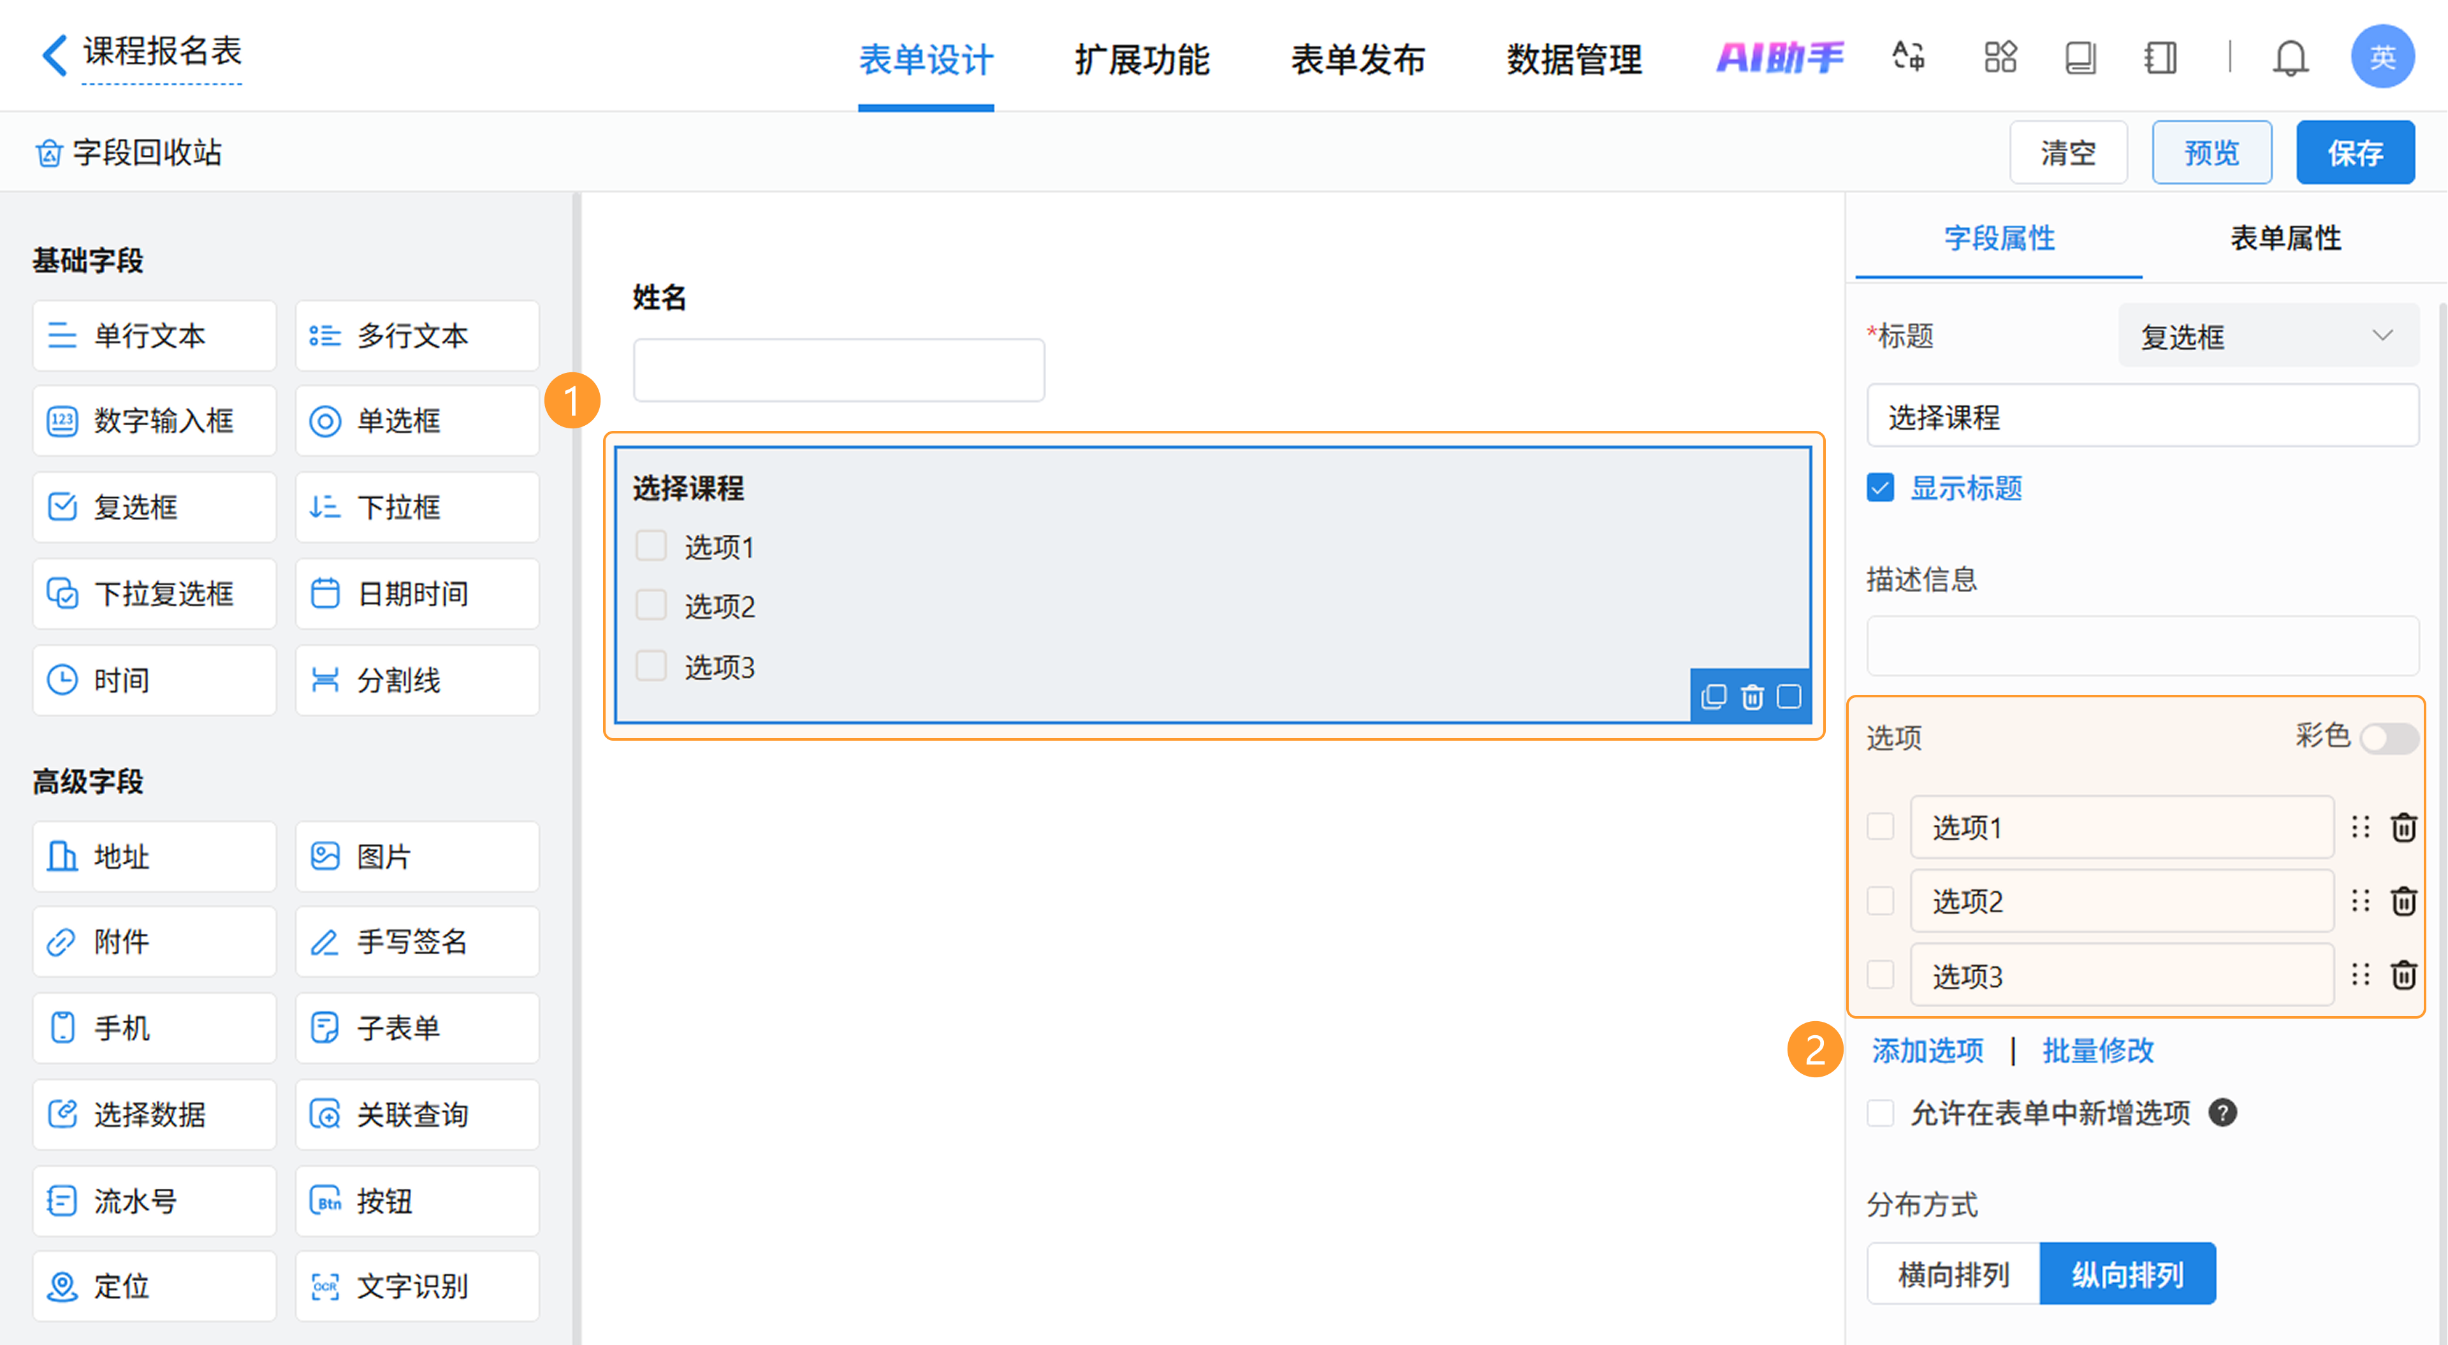
Task: Click the translate language icon in the header
Action: click(x=1908, y=57)
